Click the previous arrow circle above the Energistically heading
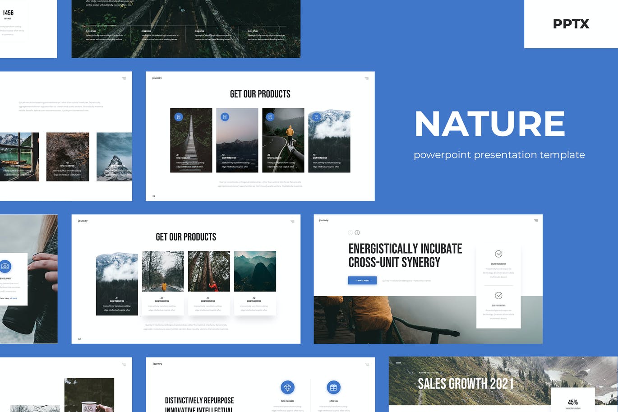This screenshot has width=618, height=412. pos(350,232)
